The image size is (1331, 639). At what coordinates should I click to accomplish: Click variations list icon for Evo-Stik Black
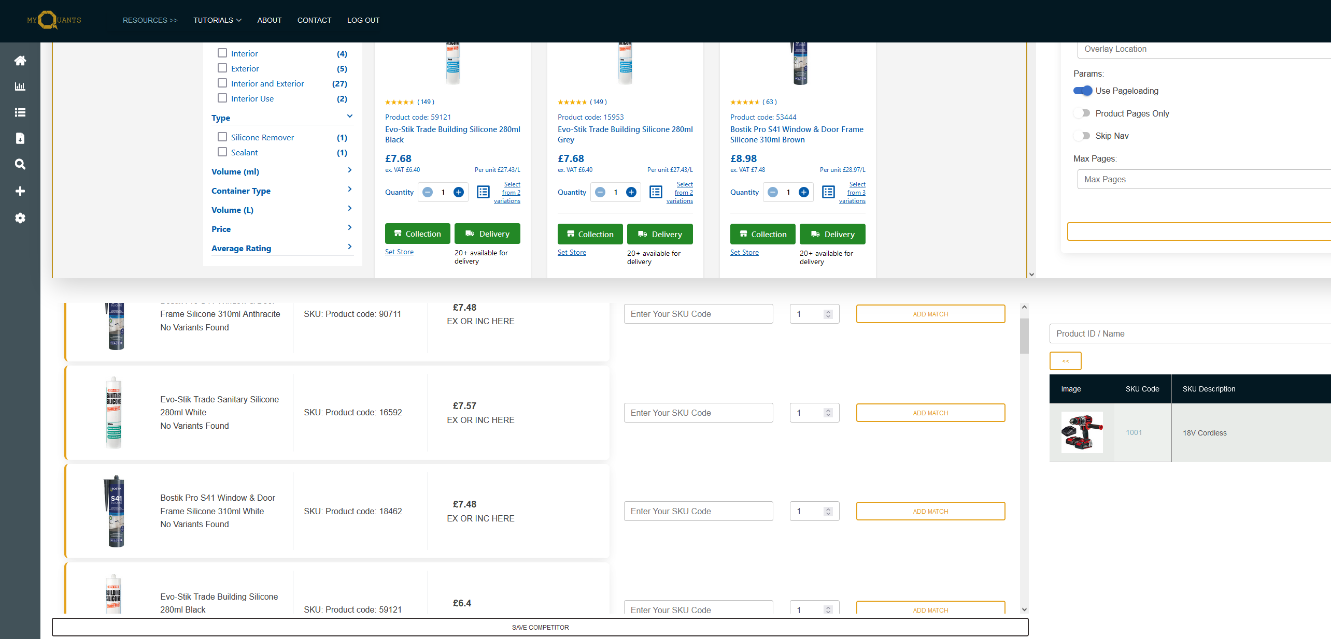pyautogui.click(x=483, y=192)
